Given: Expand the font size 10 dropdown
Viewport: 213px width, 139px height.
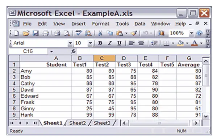Looking at the screenshot, I should [90, 43].
